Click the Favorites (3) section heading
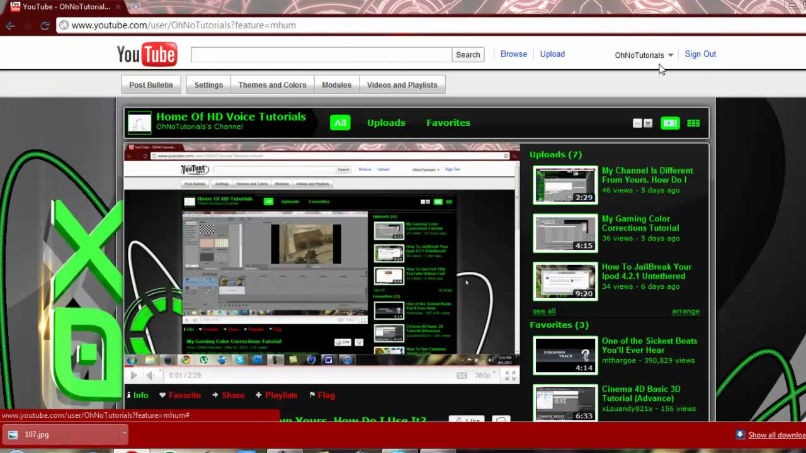Viewport: 806px width, 453px height. [x=559, y=325]
